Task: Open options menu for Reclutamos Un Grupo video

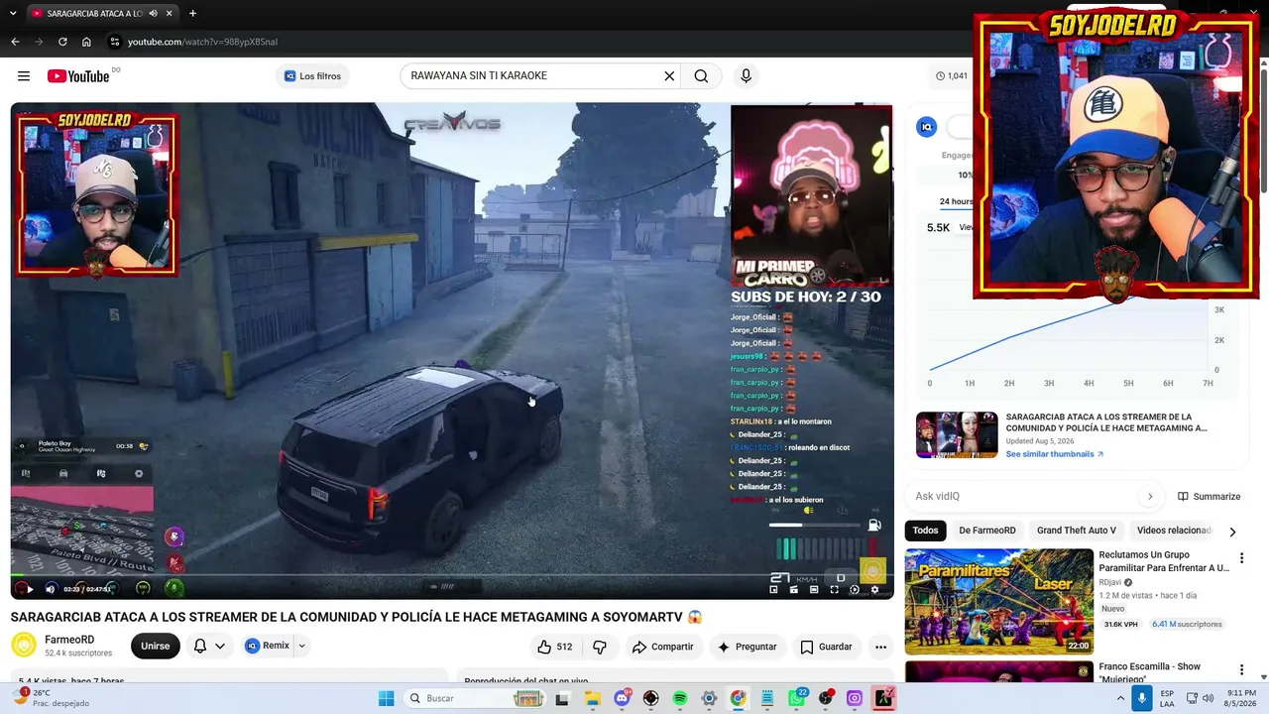Action: coord(1241,558)
